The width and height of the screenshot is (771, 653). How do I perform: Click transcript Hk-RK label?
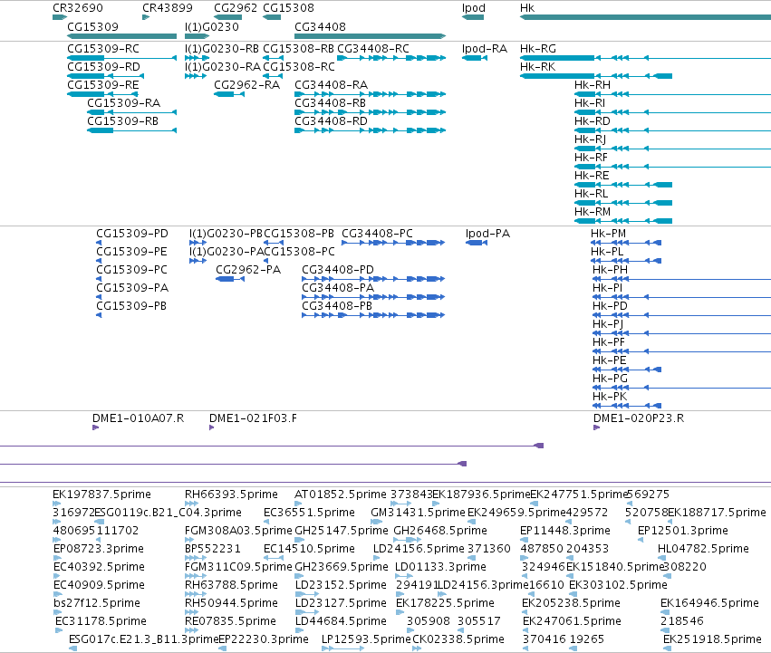point(537,67)
